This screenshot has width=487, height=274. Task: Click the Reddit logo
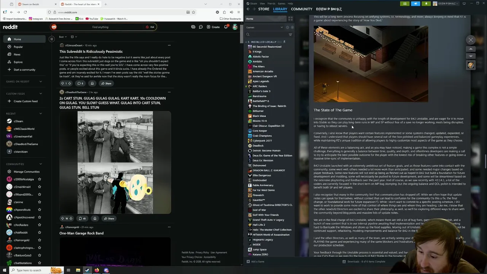(x=10, y=27)
